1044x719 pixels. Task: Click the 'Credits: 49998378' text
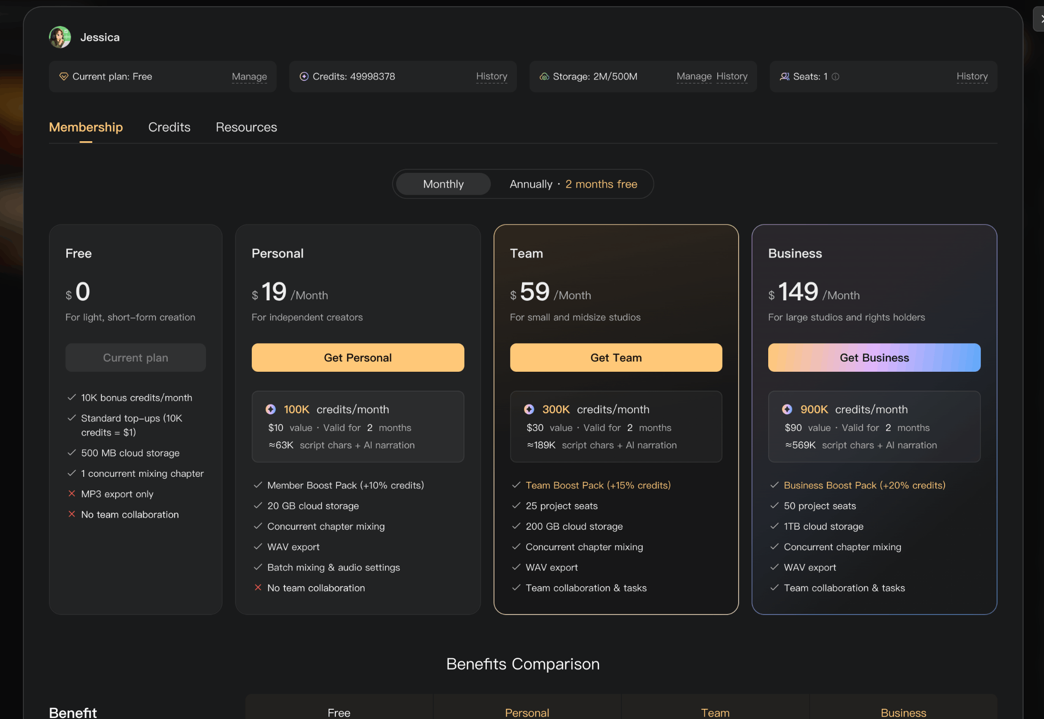click(354, 76)
